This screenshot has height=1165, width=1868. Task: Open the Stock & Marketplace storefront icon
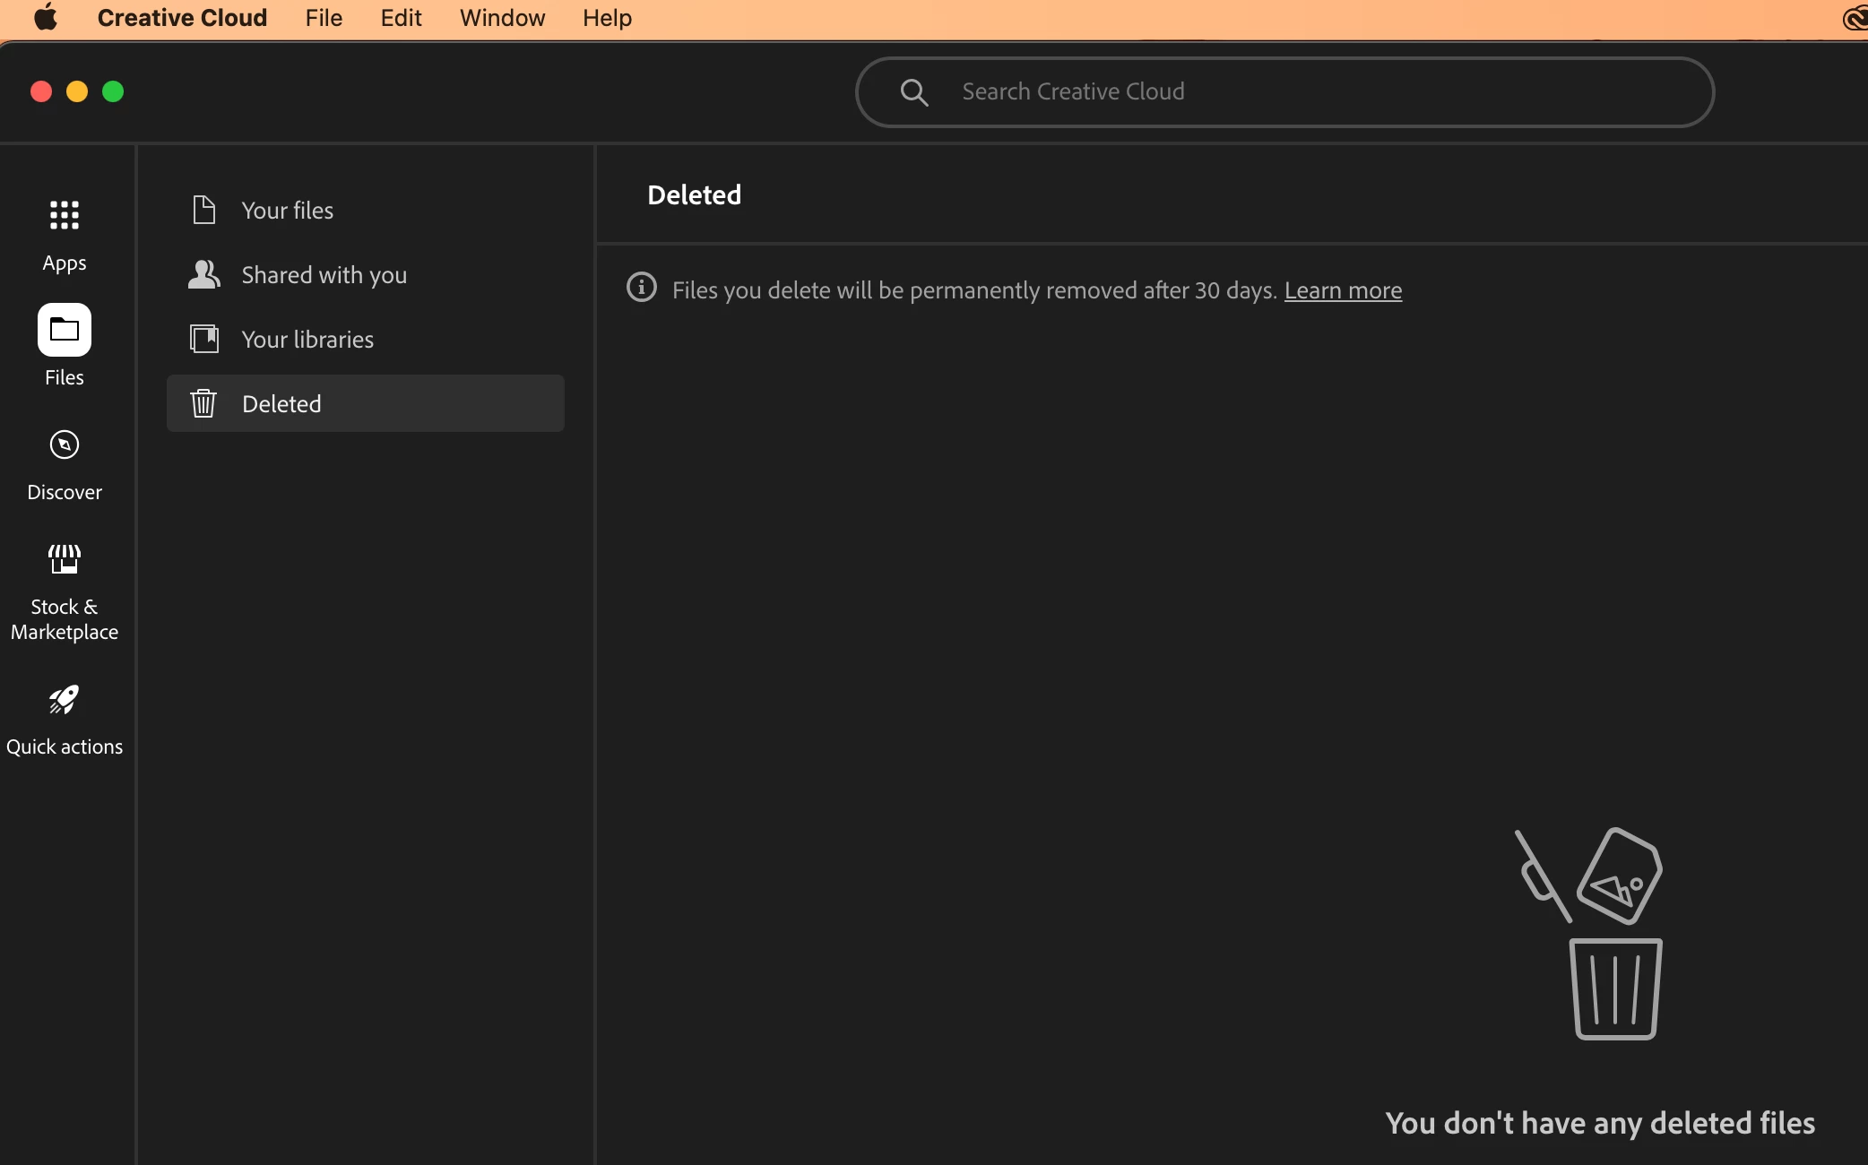(x=64, y=560)
